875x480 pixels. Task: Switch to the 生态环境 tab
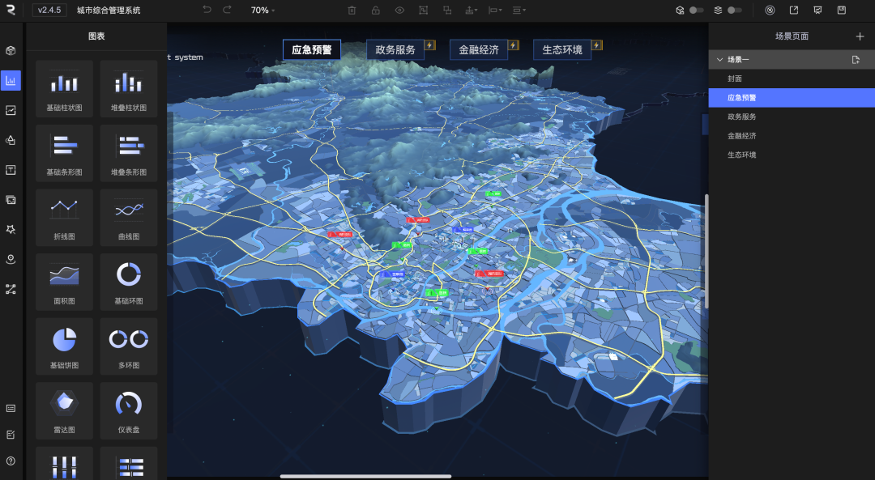(562, 49)
